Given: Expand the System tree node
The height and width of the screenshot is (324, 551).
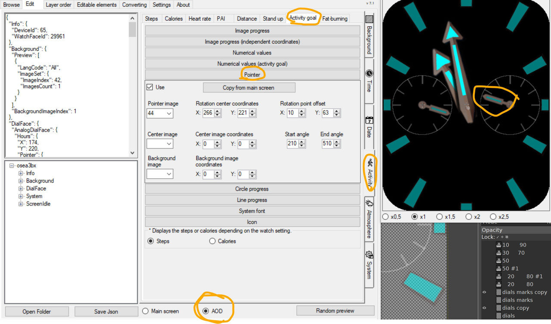Looking at the screenshot, I should click(21, 196).
